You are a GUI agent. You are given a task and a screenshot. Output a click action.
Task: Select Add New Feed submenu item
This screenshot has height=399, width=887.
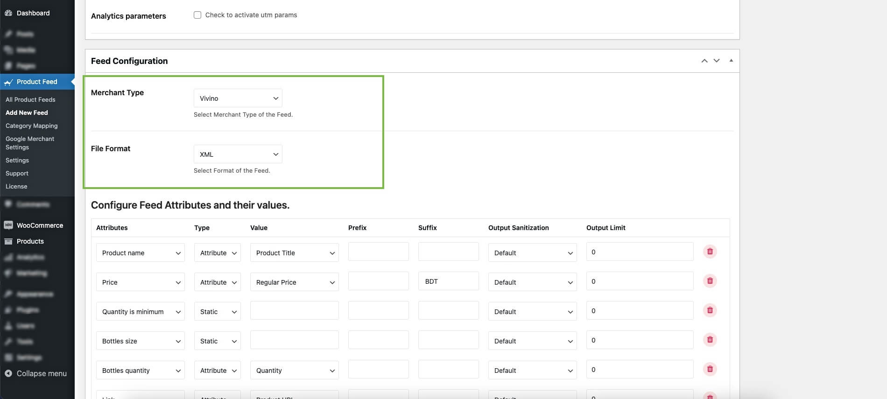pos(27,112)
